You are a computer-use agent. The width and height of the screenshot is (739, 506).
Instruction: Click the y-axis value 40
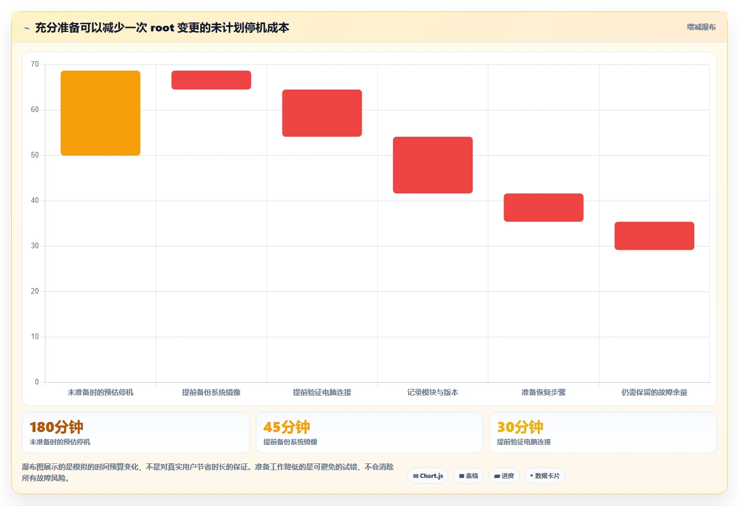[35, 201]
